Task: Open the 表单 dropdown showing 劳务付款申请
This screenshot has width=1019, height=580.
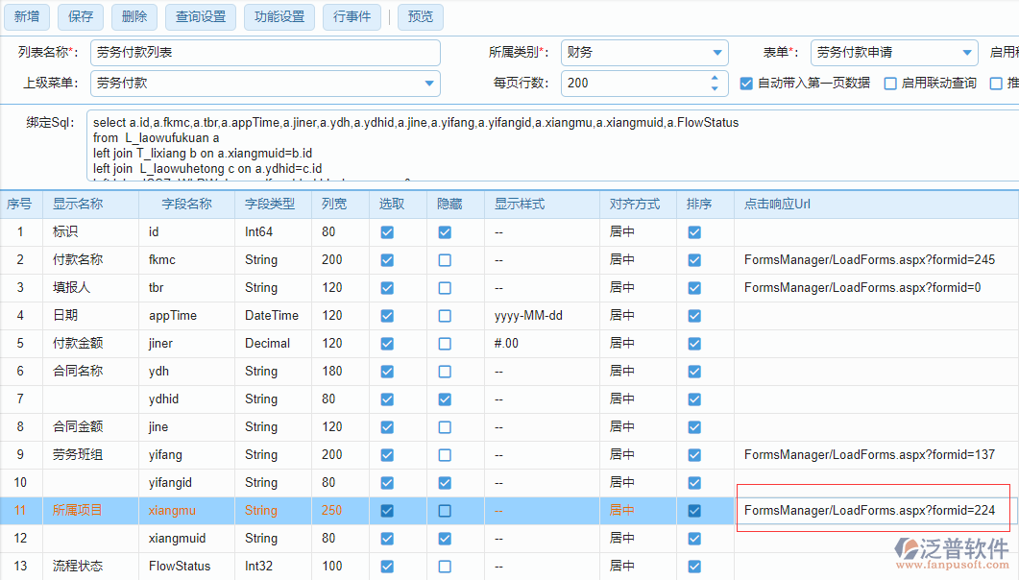Action: click(968, 52)
